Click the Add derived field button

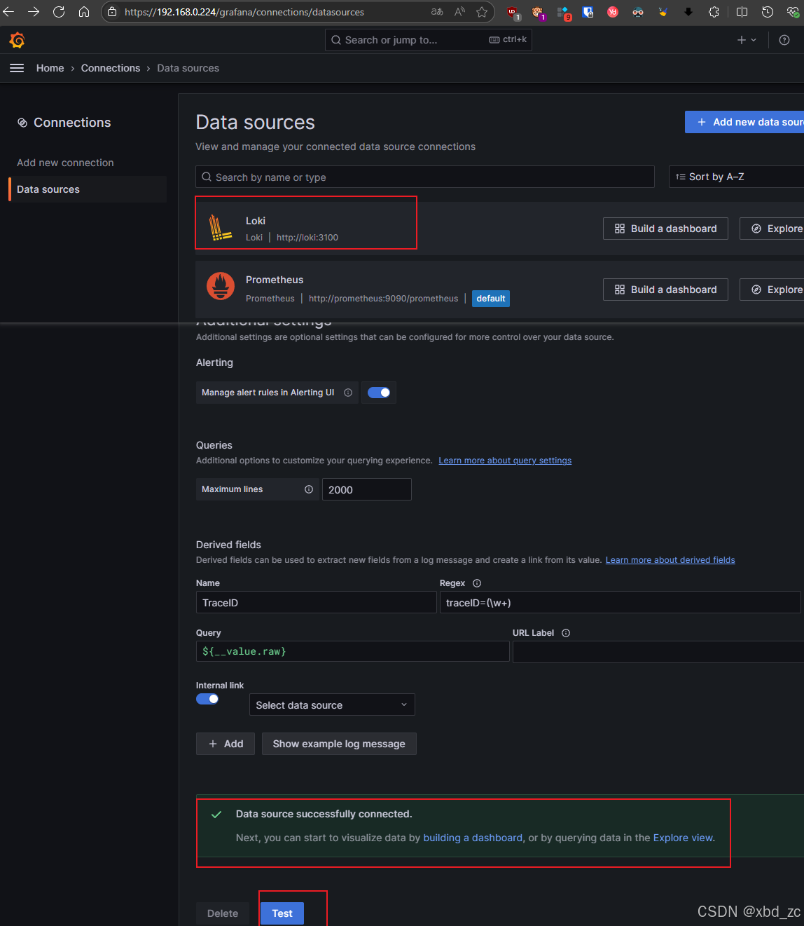[226, 744]
